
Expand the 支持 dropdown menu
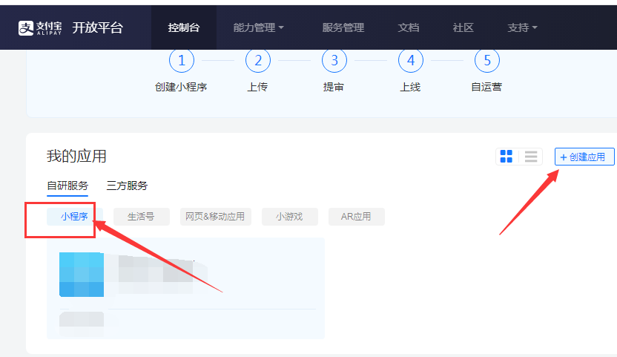click(x=522, y=27)
